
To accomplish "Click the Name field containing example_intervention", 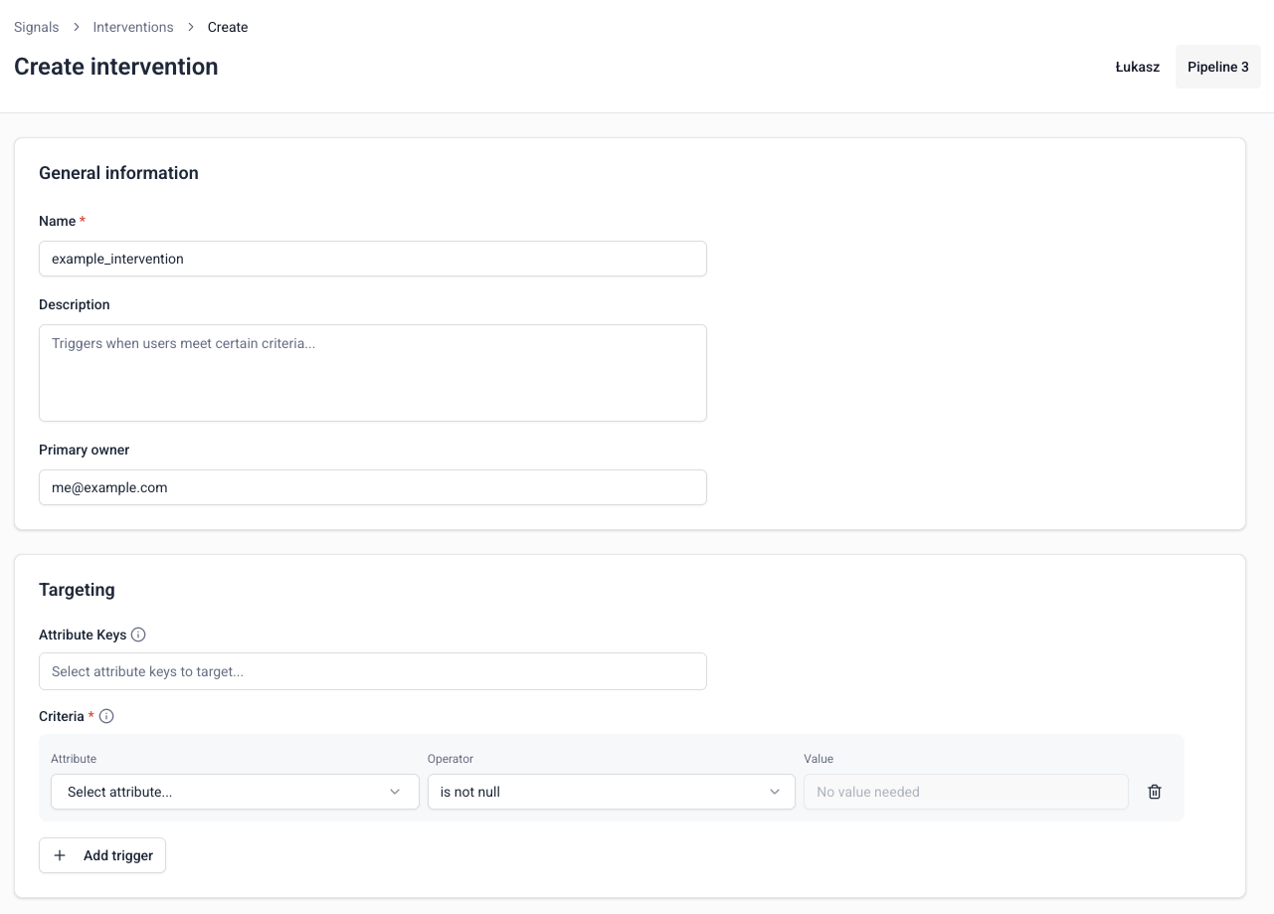I will click(372, 259).
